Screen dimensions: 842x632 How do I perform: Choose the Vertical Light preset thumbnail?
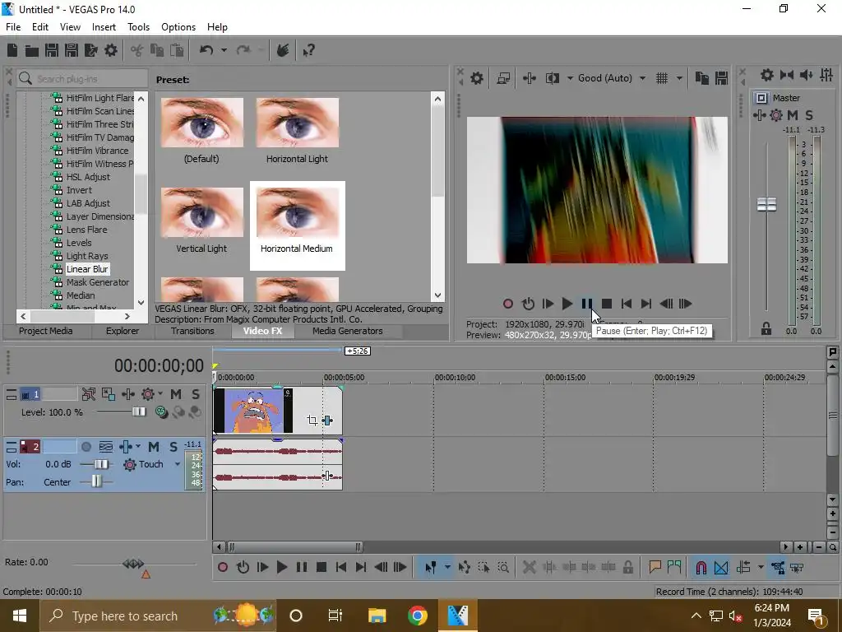[x=202, y=212]
